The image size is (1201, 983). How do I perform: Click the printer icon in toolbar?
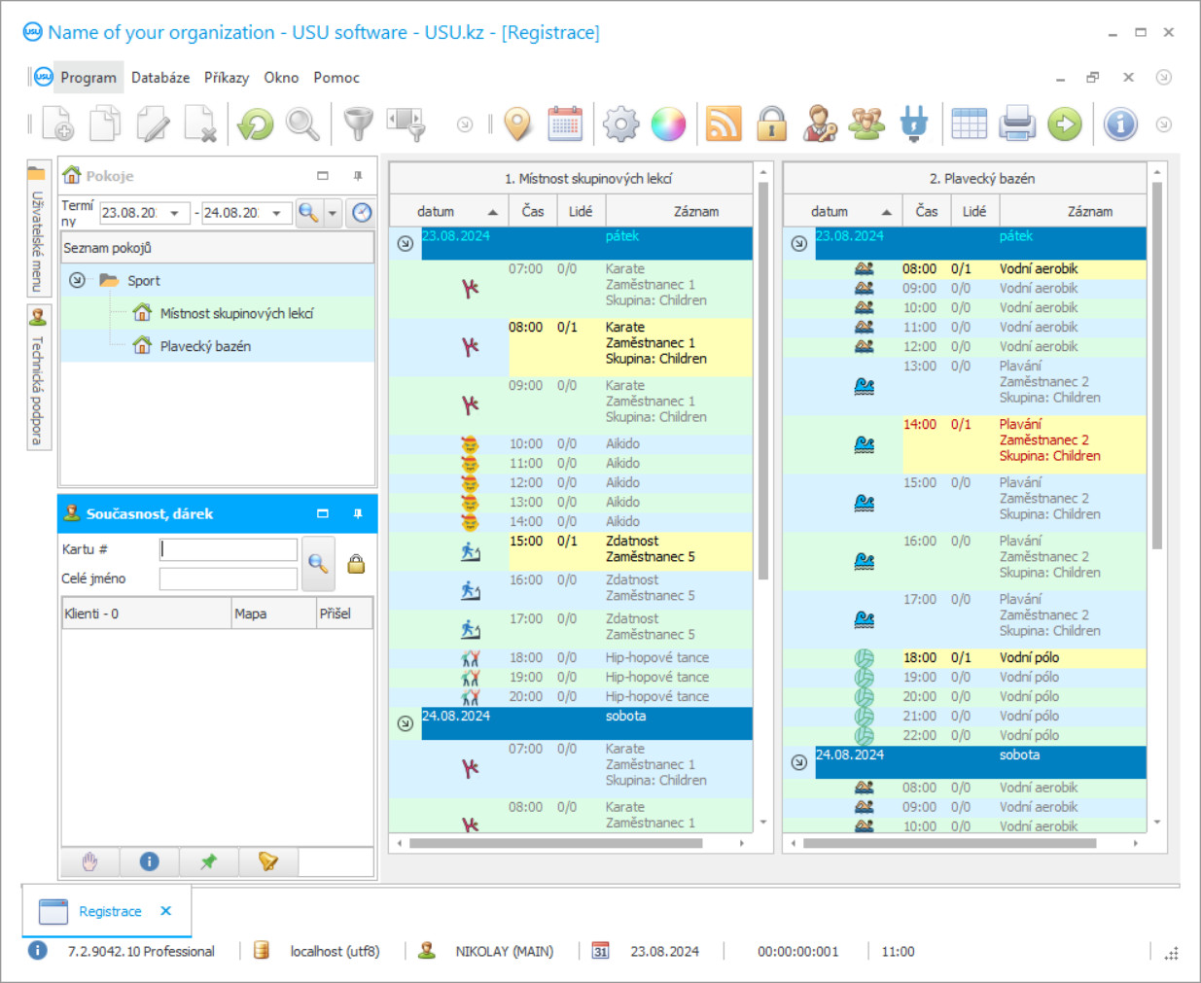[x=1017, y=124]
